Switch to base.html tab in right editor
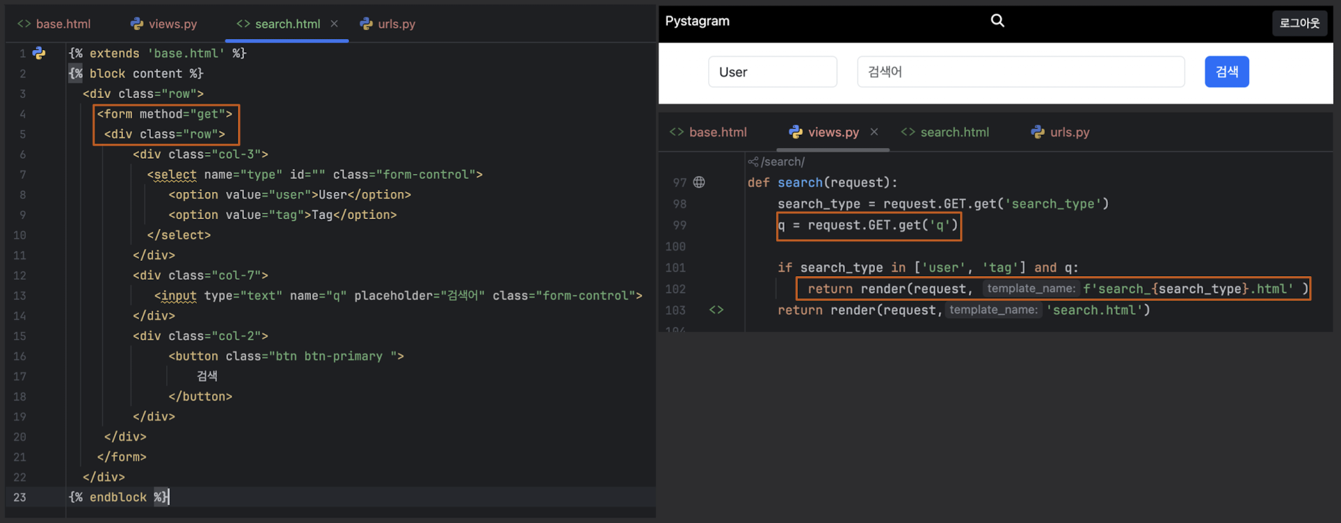Screen dimensions: 1341x523 pyautogui.click(x=709, y=132)
